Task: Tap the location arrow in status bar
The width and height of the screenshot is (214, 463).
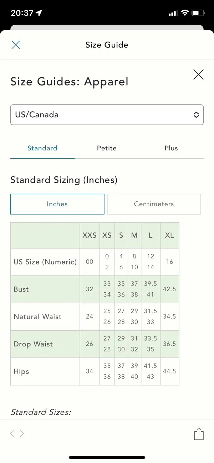Action: click(x=39, y=13)
